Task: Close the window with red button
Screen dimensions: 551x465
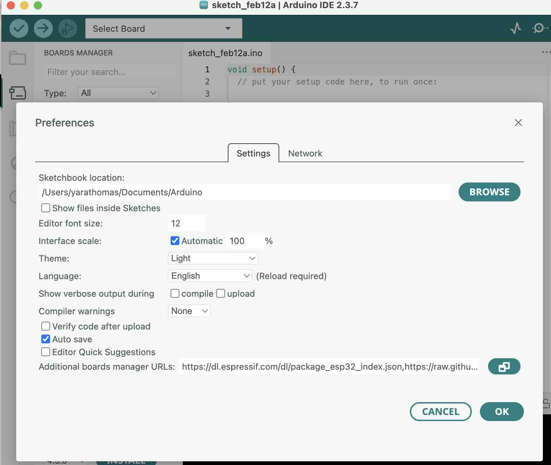Action: coord(11,5)
